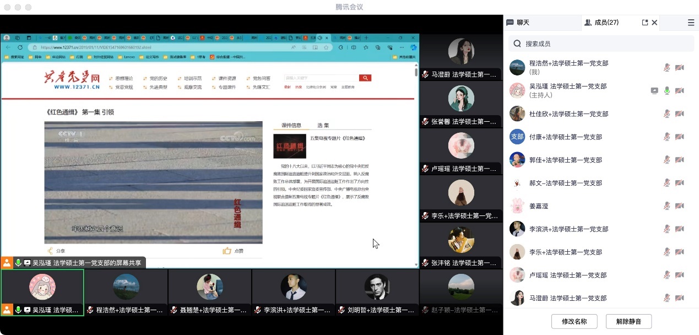Close the members side panel
This screenshot has height=335, width=699.
pyautogui.click(x=654, y=23)
